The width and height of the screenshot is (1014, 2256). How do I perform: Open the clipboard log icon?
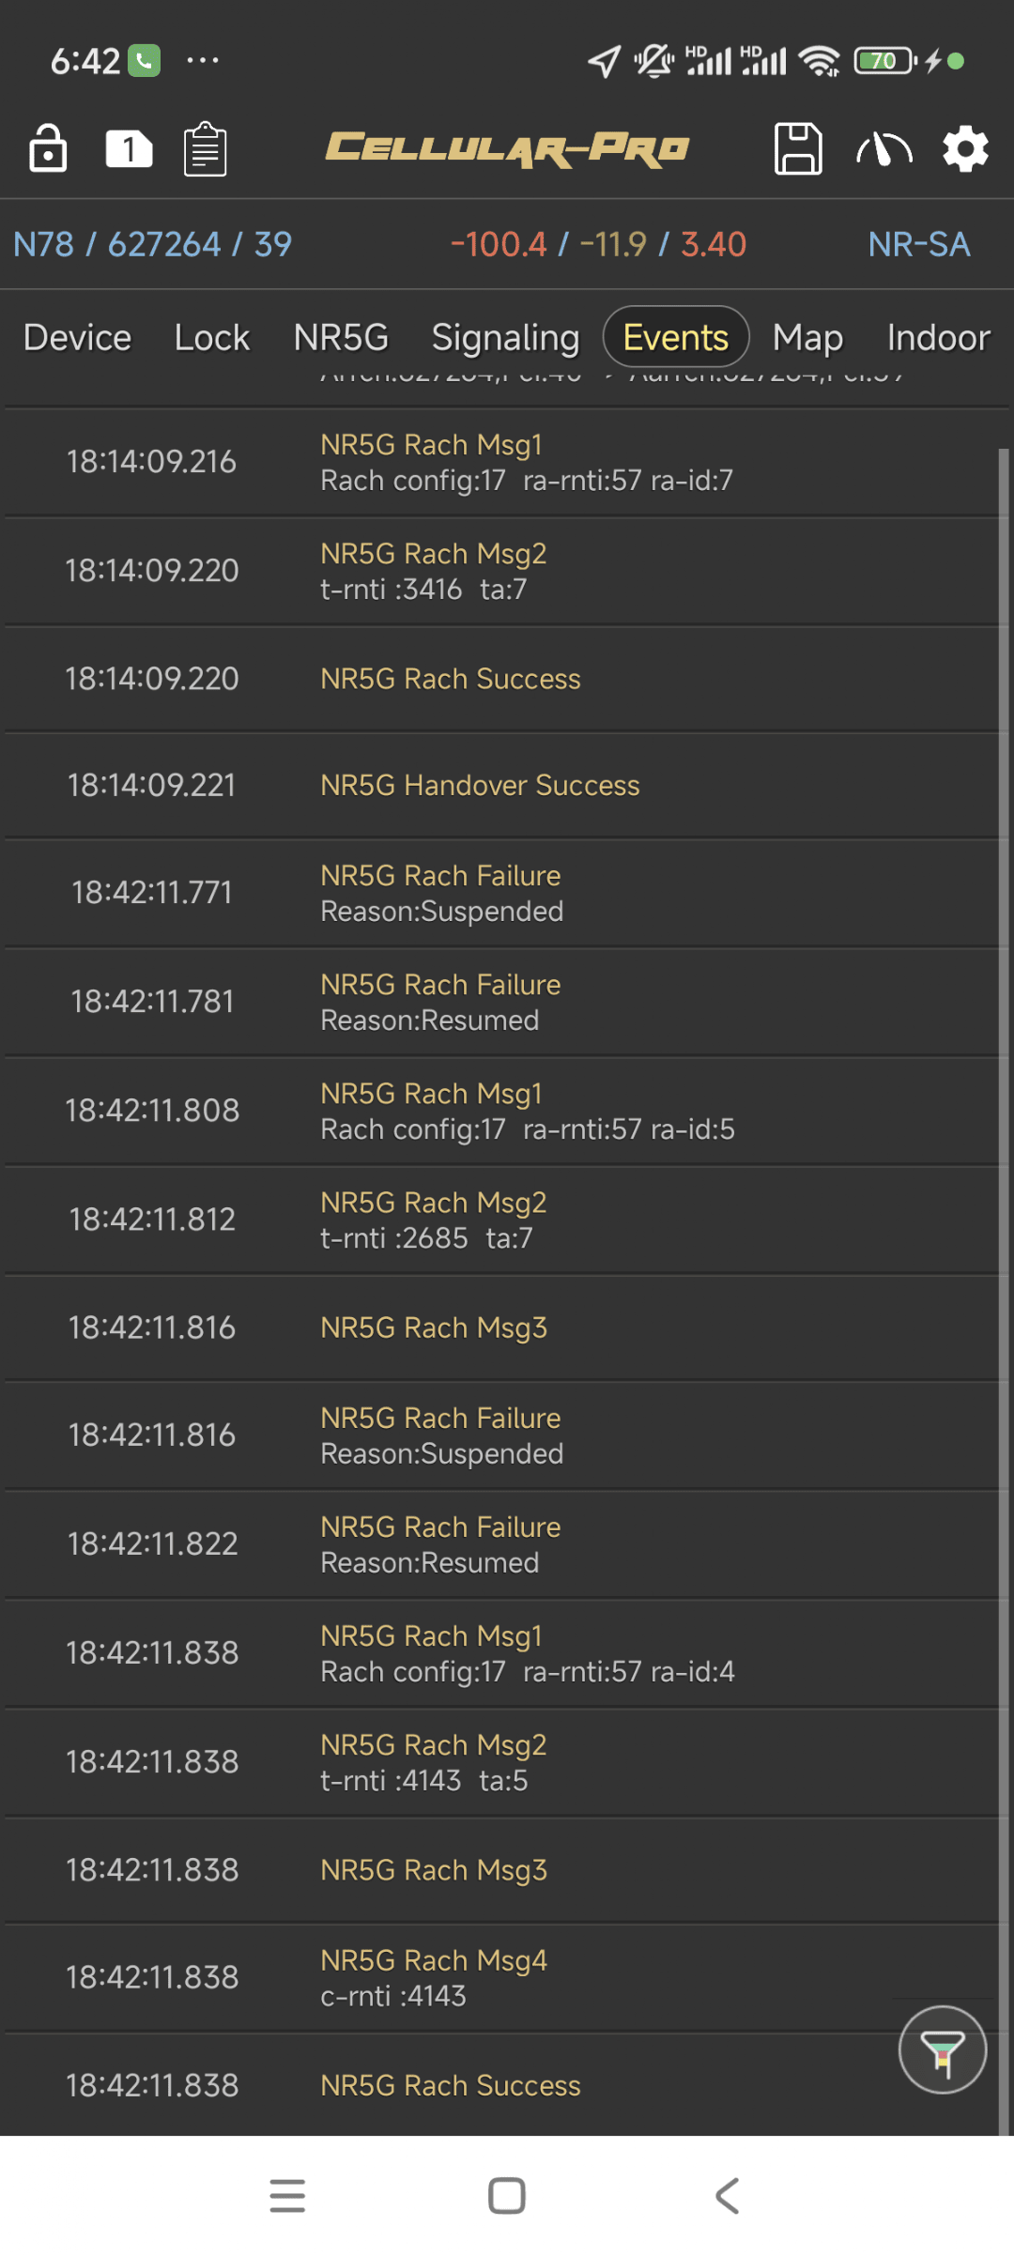tap(205, 148)
